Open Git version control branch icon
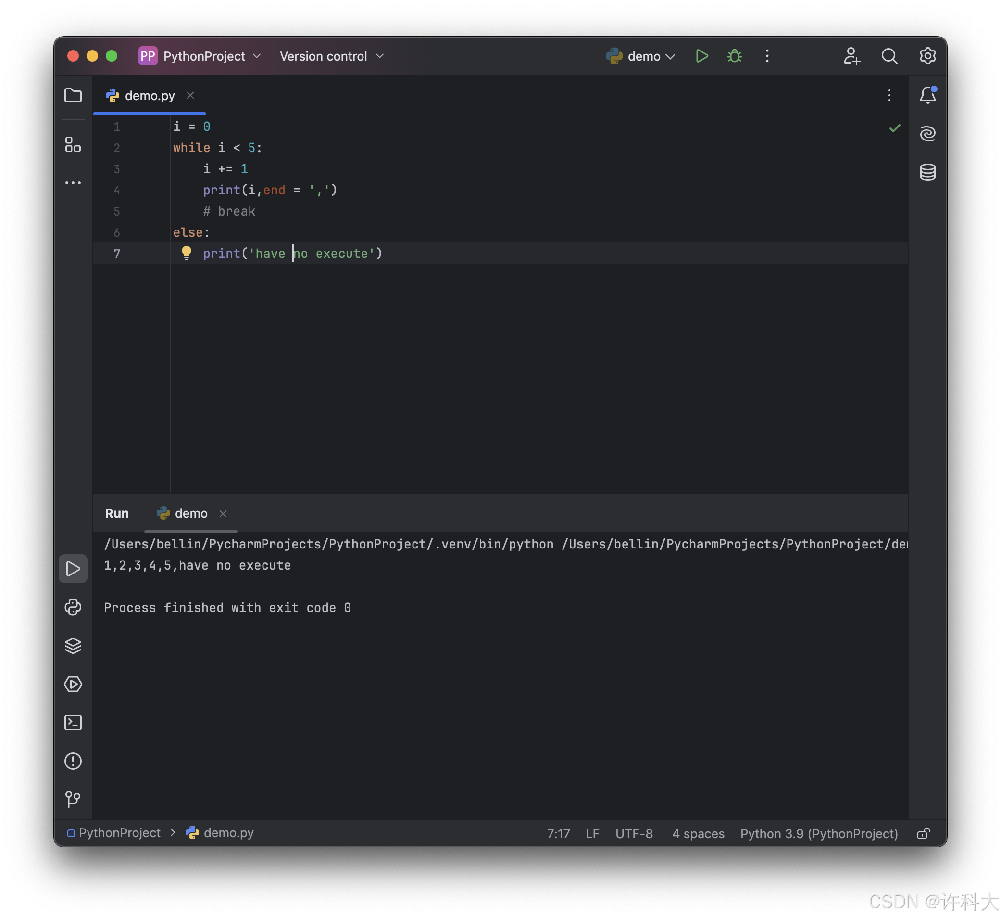Image resolution: width=1001 pixels, height=918 pixels. (73, 799)
